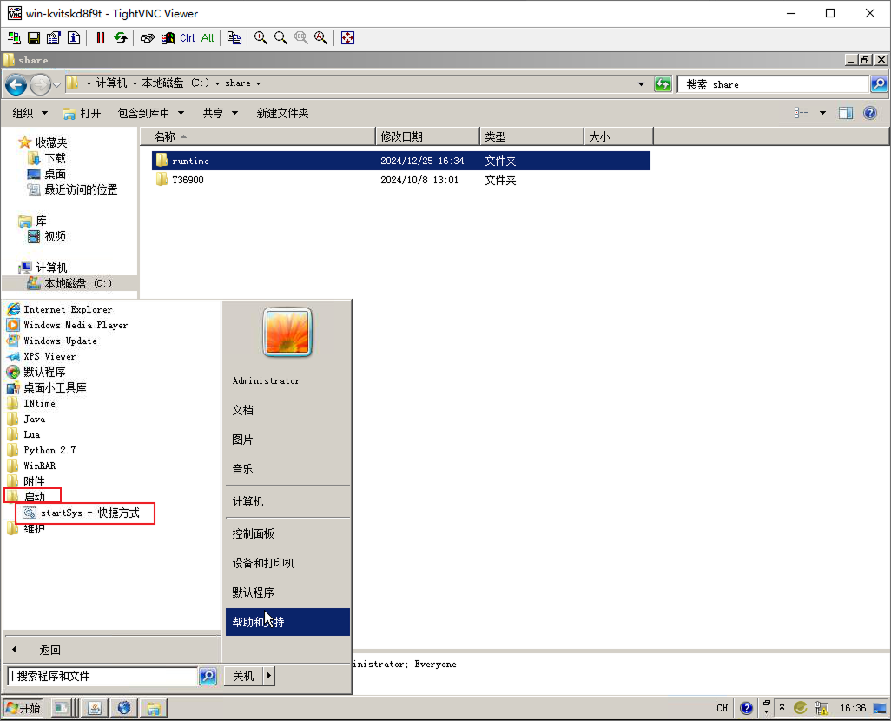Show hidden tray icons with the chevron arrow
Viewport: 891px width, 721px height.
(x=782, y=707)
